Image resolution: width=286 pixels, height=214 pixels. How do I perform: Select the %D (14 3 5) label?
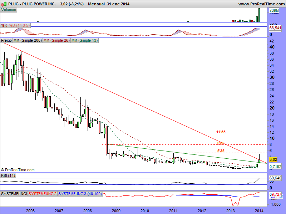tap(19, 25)
